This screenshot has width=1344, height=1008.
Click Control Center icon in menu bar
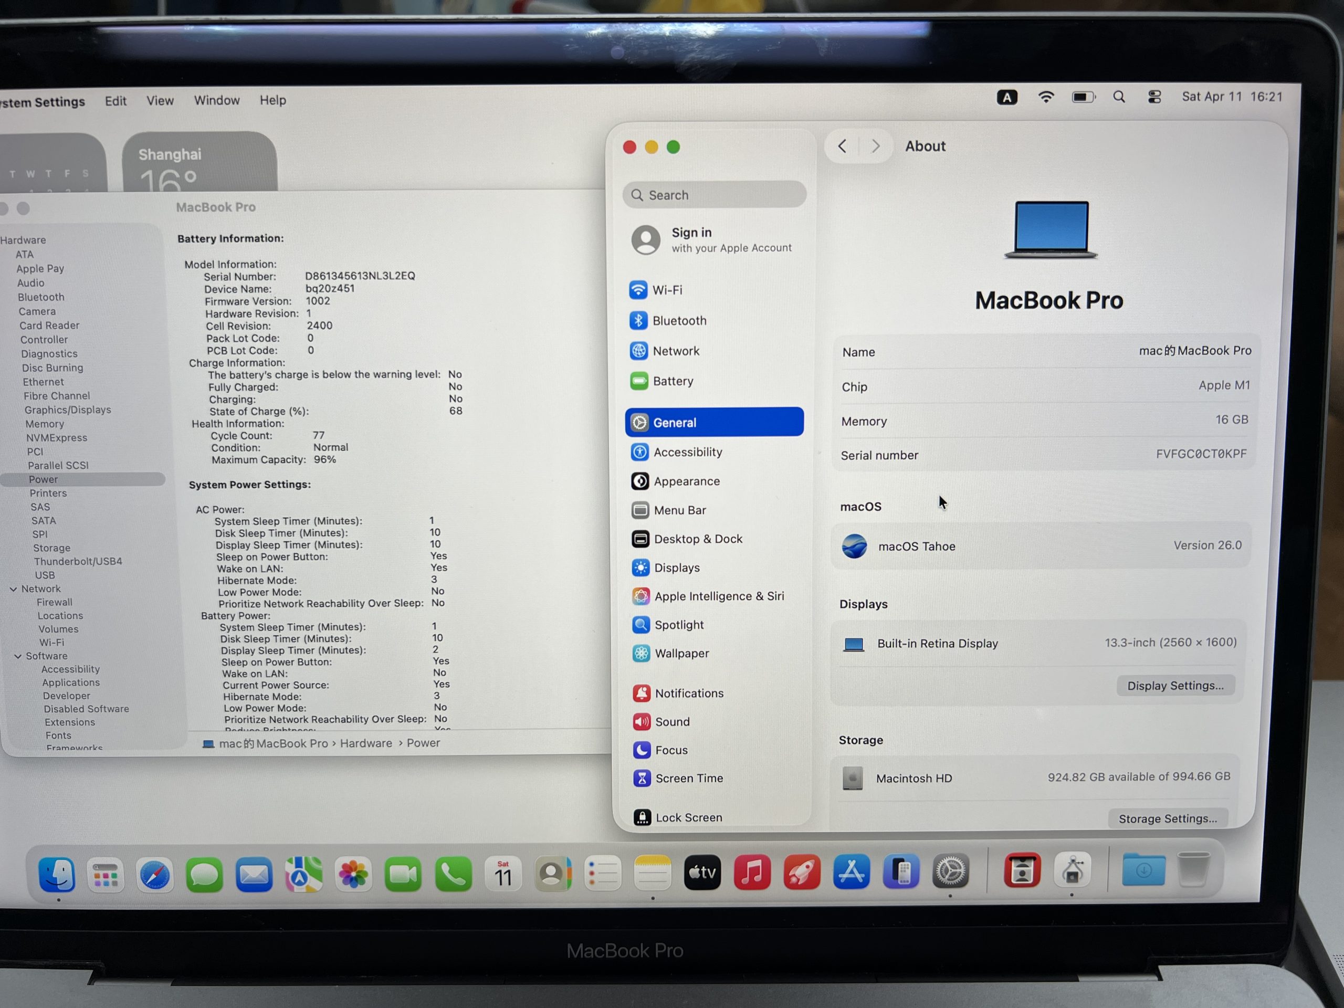1154,97
